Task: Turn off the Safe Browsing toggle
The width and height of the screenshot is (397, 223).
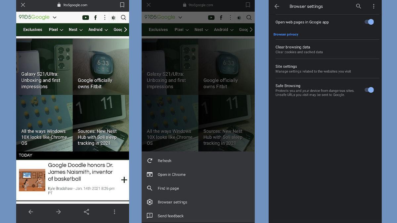Action: (369, 90)
